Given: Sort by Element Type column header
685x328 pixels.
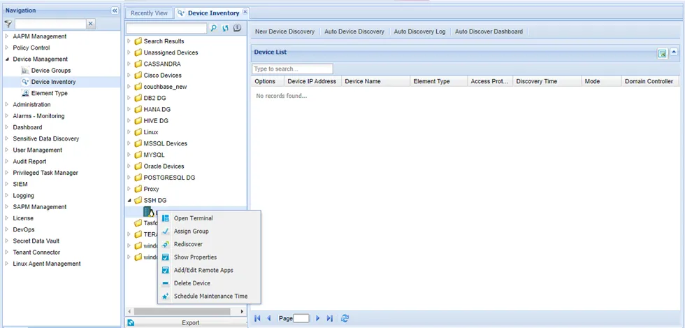Looking at the screenshot, I should click(439, 81).
